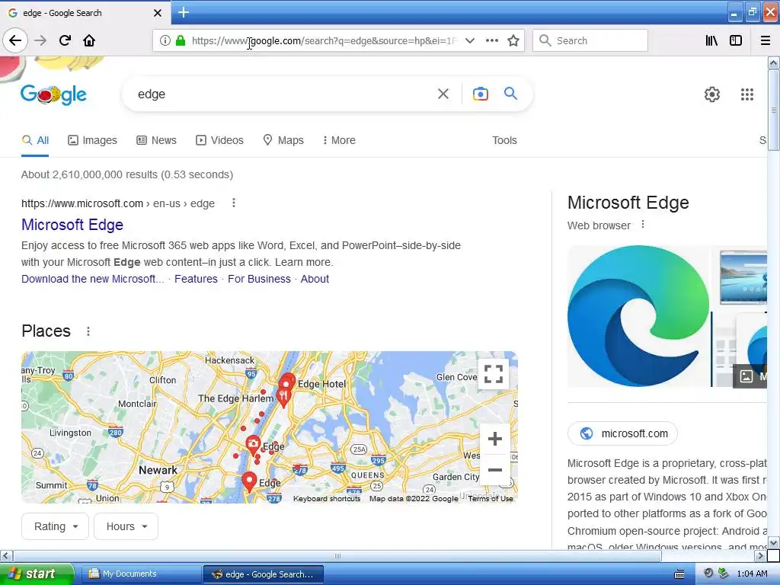Expand the address bar history dropdown

coord(469,40)
